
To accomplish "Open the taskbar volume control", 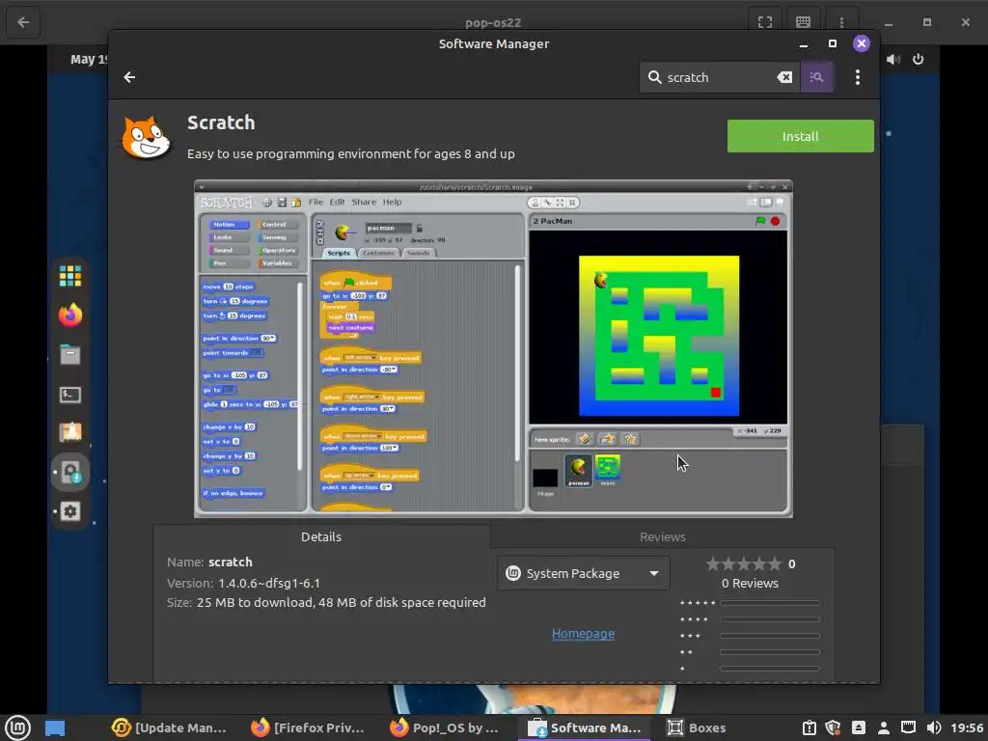I will click(934, 727).
